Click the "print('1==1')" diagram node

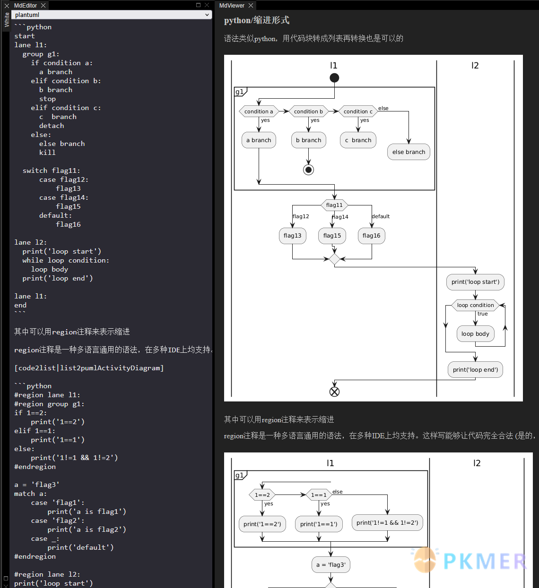tap(319, 524)
